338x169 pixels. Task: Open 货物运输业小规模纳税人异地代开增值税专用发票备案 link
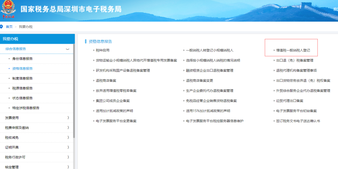tap(136, 60)
